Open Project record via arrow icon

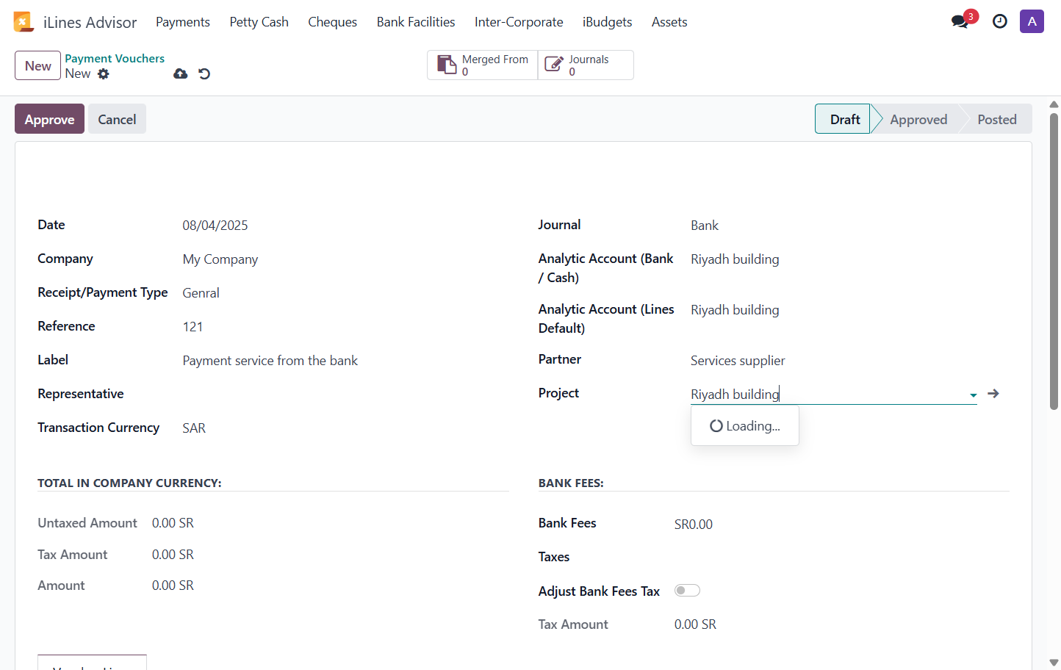[x=993, y=394]
